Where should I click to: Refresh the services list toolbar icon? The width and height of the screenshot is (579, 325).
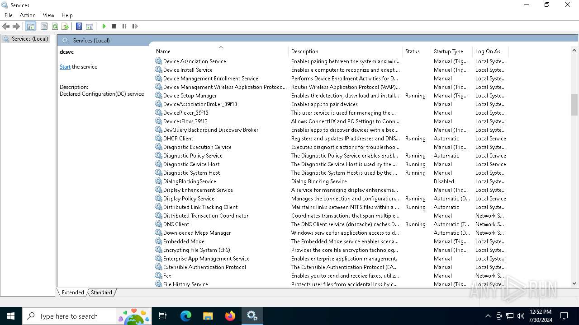(x=55, y=26)
